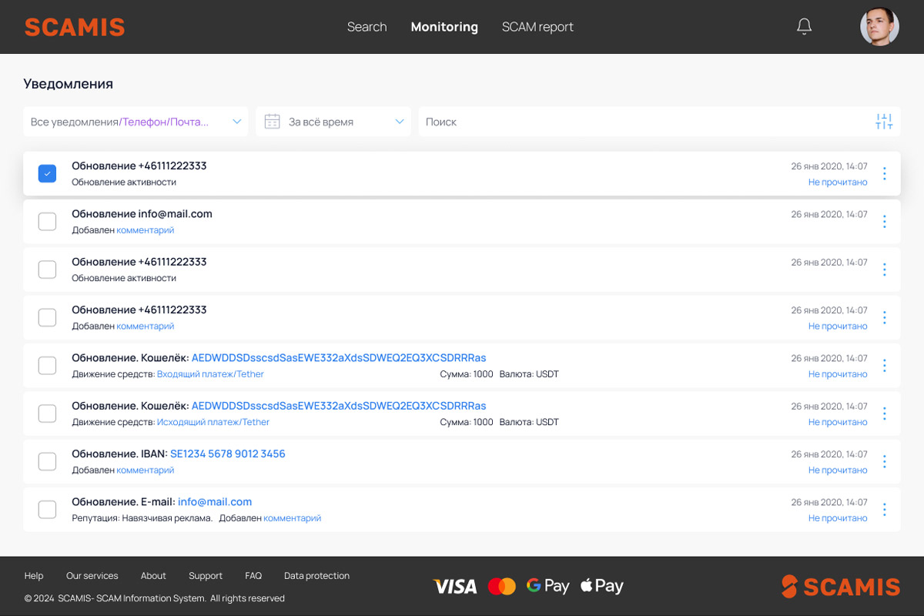Click the calendar icon in date filter
This screenshot has width=924, height=616.
[272, 122]
